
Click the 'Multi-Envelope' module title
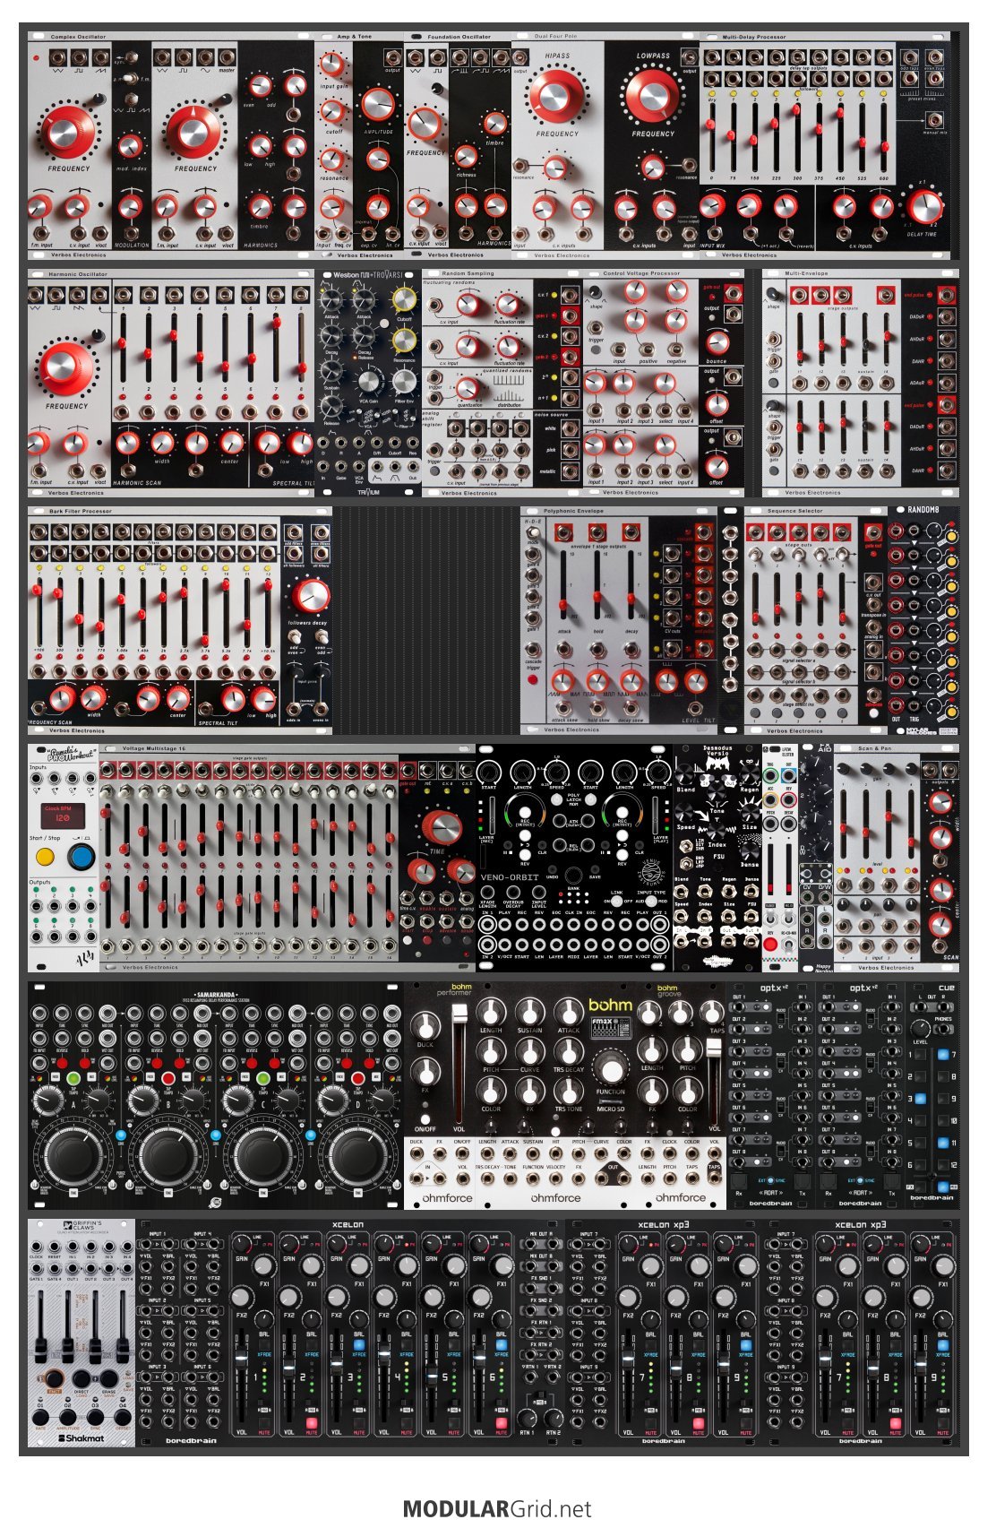806,273
